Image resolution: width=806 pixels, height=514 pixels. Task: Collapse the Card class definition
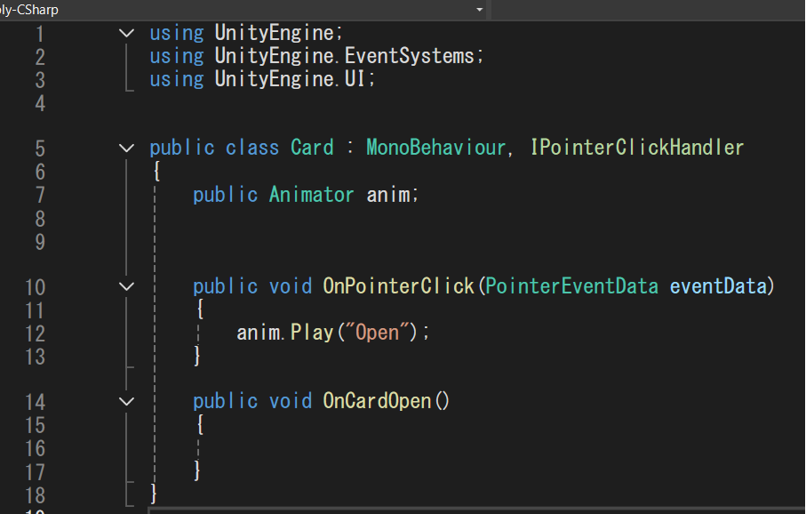tap(127, 148)
